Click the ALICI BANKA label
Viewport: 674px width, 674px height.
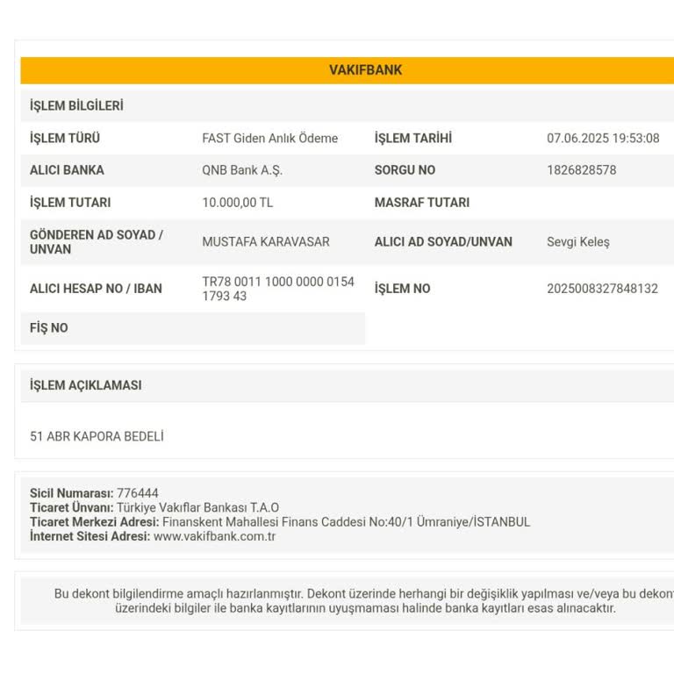tap(67, 170)
